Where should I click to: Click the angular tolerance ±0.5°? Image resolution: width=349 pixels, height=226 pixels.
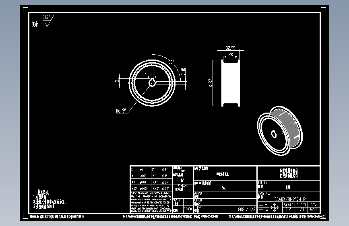pos(164,170)
